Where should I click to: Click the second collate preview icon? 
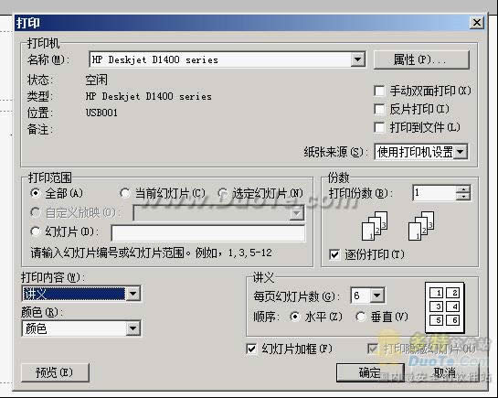(x=421, y=226)
